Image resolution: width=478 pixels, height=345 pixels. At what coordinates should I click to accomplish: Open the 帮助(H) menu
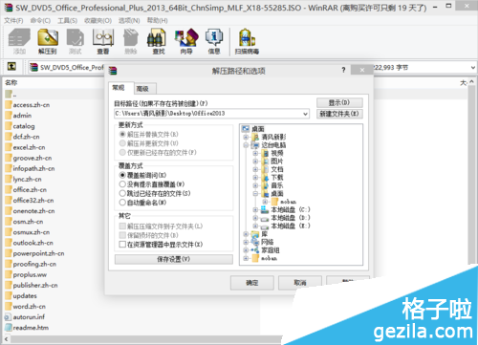[x=157, y=21]
